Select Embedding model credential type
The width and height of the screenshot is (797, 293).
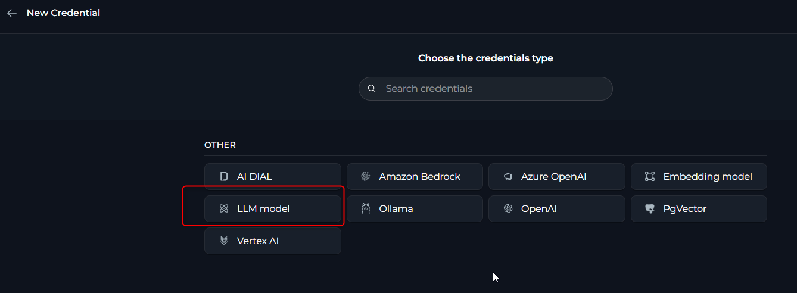click(x=707, y=177)
